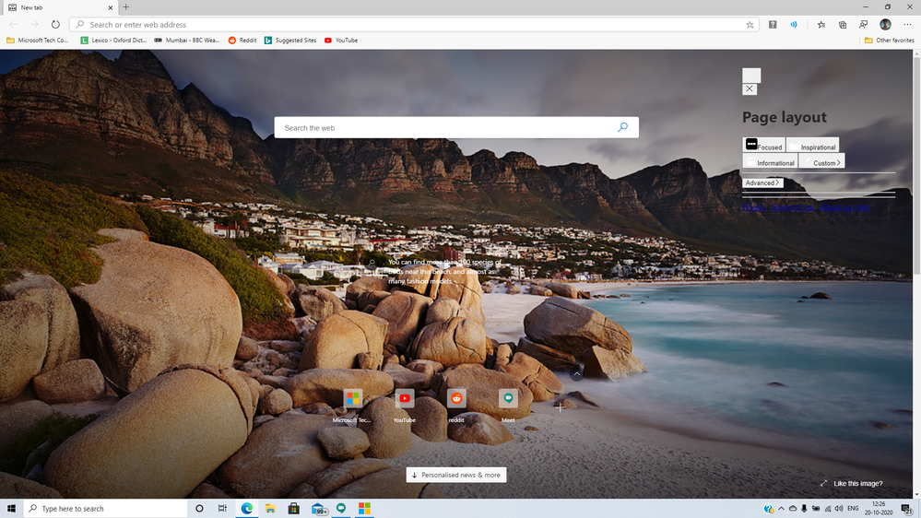Image resolution: width=921 pixels, height=518 pixels.
Task: Click the Cortana circle icon
Action: coord(199,509)
